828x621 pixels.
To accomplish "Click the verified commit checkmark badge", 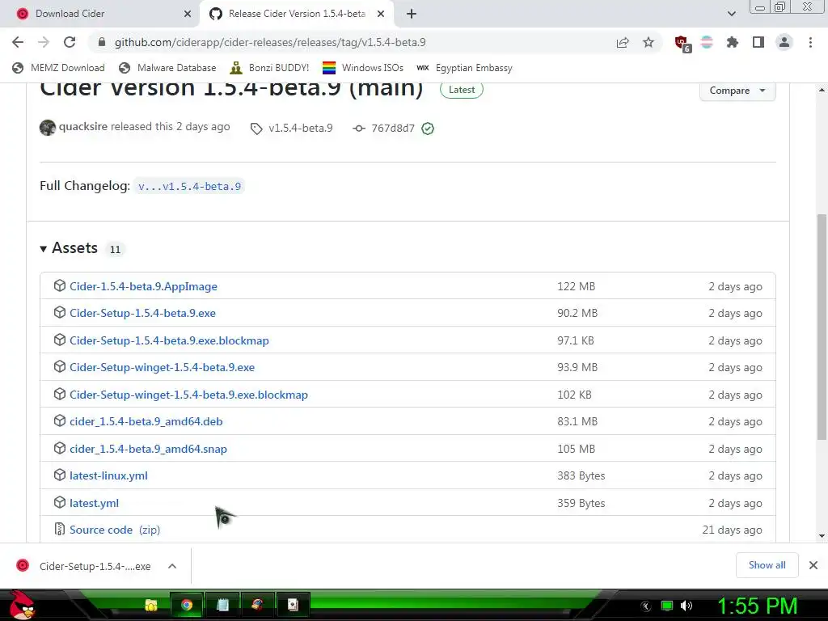I will click(x=428, y=129).
